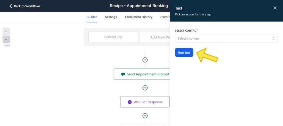
Task: Go to the Enrollment History tab
Action: pyautogui.click(x=139, y=17)
